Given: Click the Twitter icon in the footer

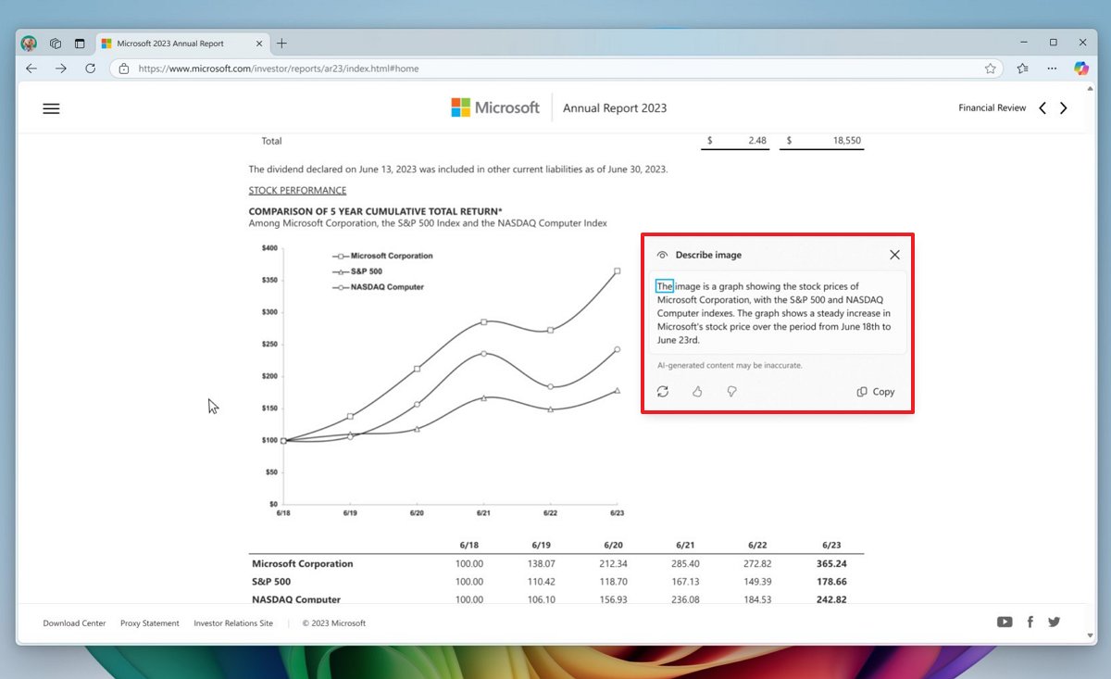Looking at the screenshot, I should (x=1055, y=622).
